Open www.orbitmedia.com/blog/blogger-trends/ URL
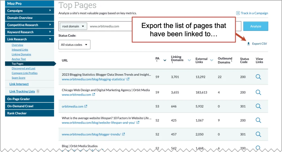 (91, 134)
